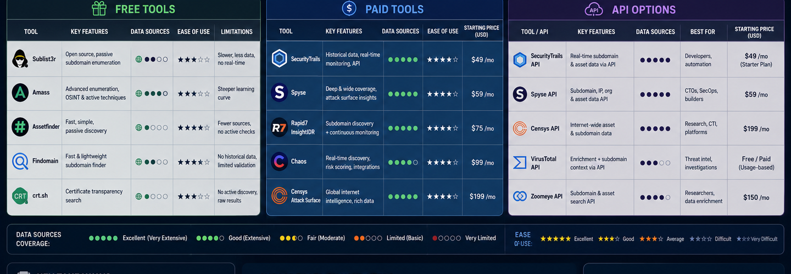Click 'Open source, passive subdomain enumeration' text
791x274 pixels.
(93, 59)
